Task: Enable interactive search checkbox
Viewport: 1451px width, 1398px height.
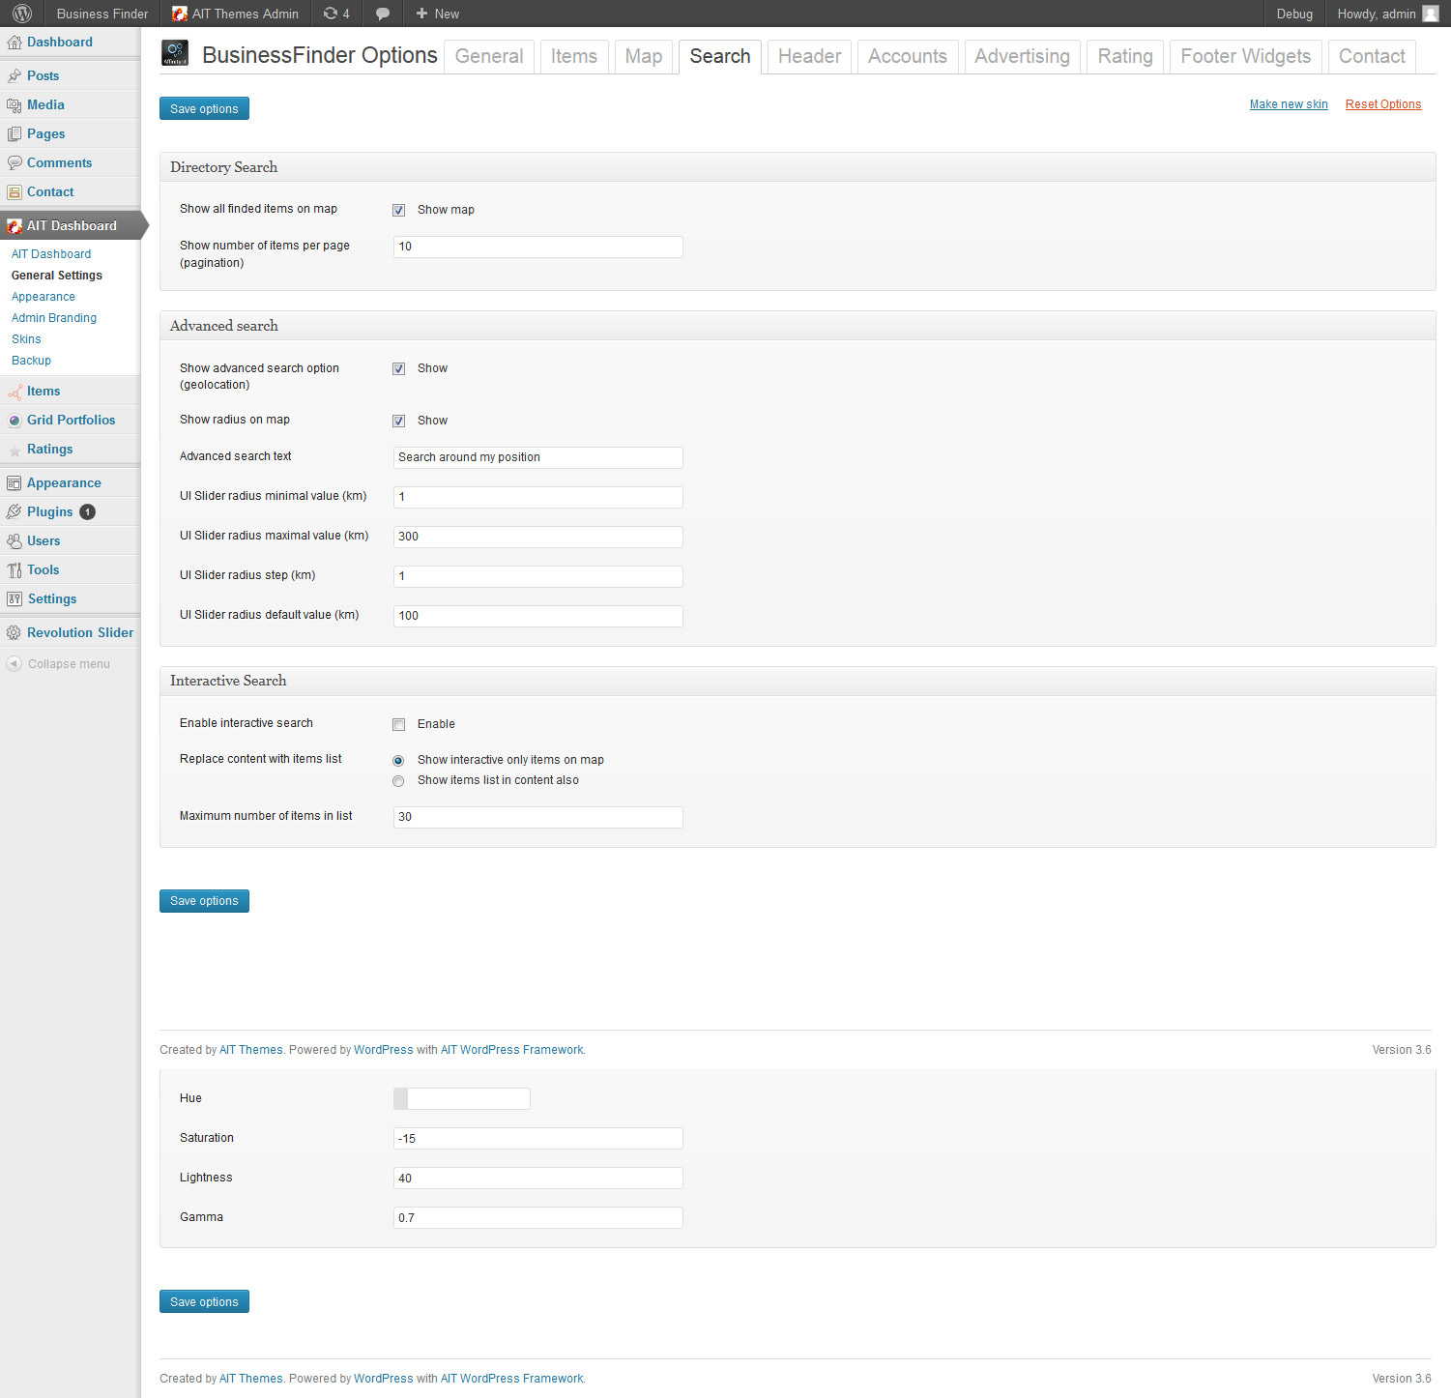Action: [398, 724]
